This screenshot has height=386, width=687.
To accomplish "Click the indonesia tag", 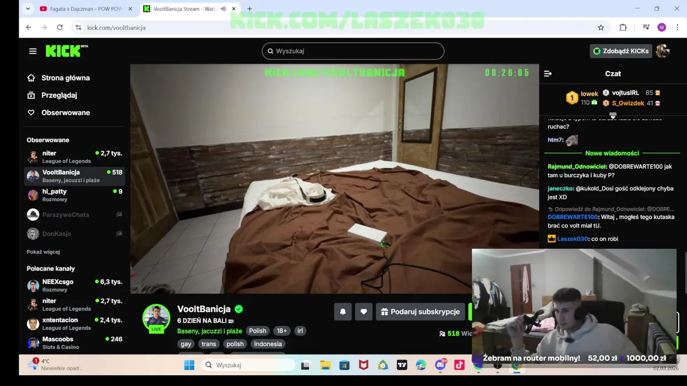I will [268, 344].
